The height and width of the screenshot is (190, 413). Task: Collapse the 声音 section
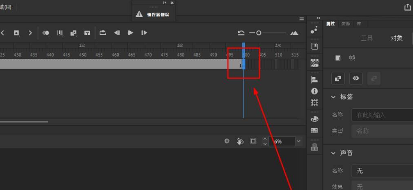click(x=333, y=153)
